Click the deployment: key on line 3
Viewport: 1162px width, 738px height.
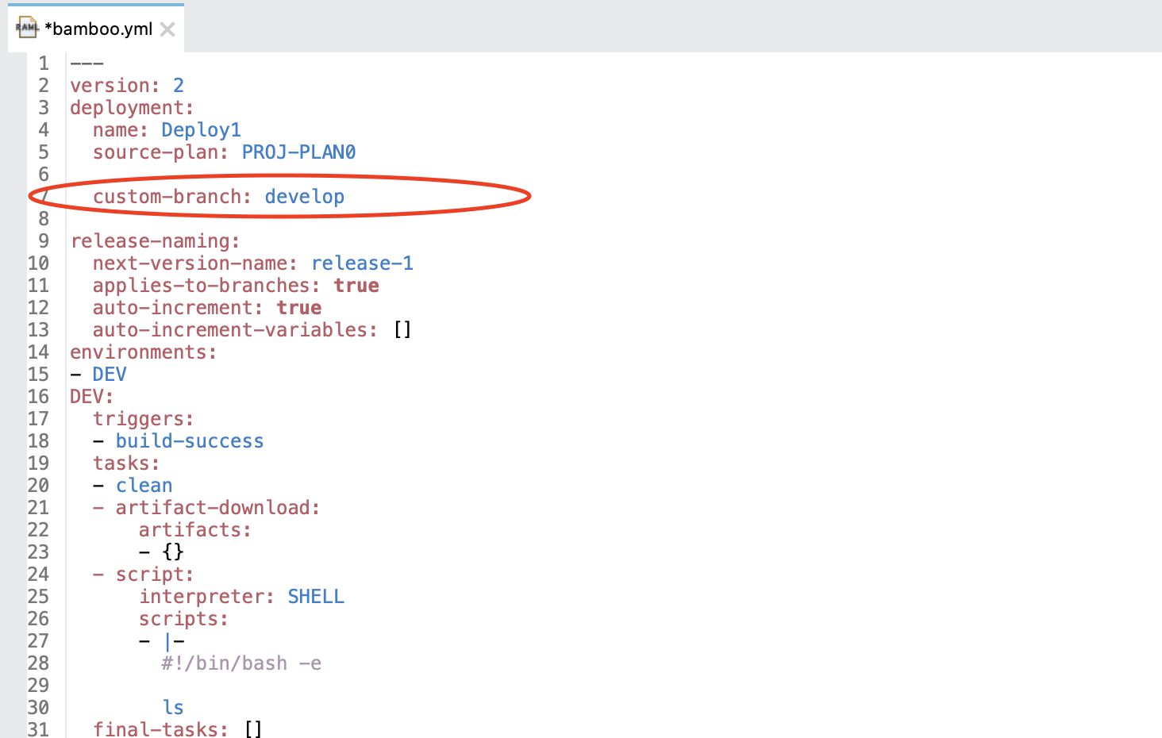[132, 108]
